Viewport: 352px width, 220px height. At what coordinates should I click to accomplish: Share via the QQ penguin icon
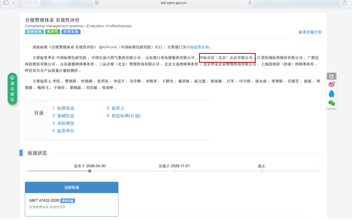(332, 94)
